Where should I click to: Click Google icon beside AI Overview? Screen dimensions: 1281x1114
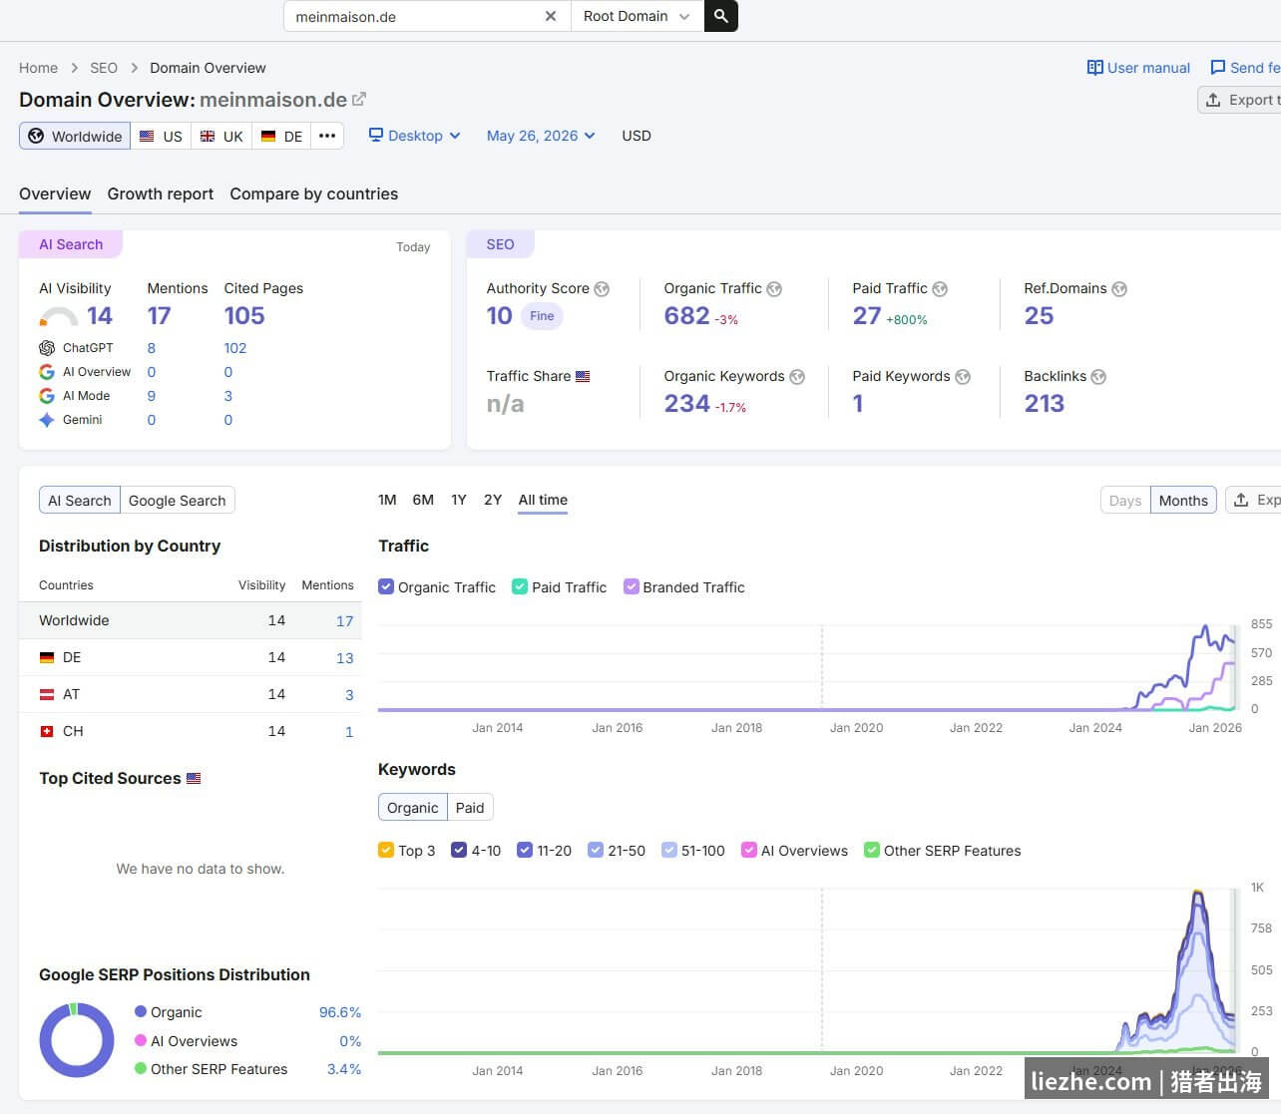[x=47, y=372]
